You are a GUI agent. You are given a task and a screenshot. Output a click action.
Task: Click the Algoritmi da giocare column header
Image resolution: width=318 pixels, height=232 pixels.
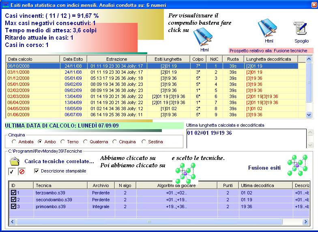[177, 185]
